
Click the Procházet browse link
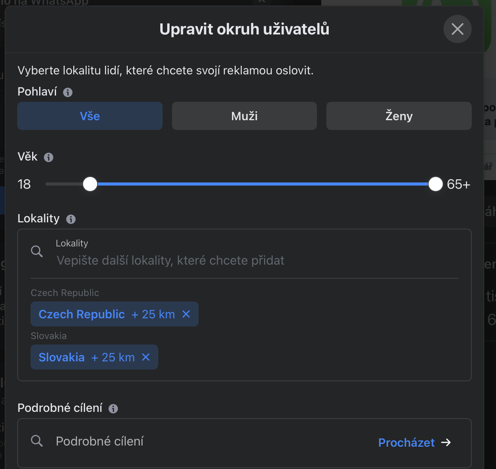[406, 442]
